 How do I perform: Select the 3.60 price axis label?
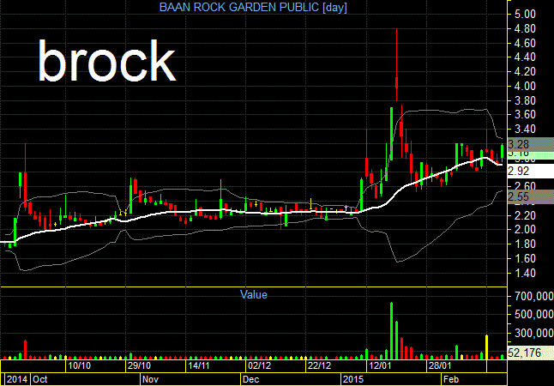point(526,115)
